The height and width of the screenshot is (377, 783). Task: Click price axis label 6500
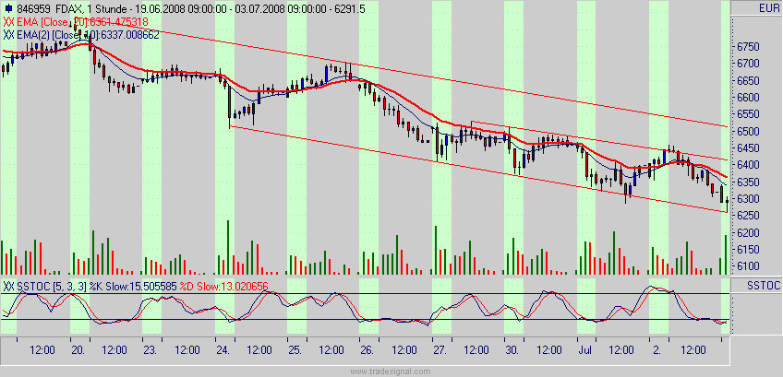[748, 131]
